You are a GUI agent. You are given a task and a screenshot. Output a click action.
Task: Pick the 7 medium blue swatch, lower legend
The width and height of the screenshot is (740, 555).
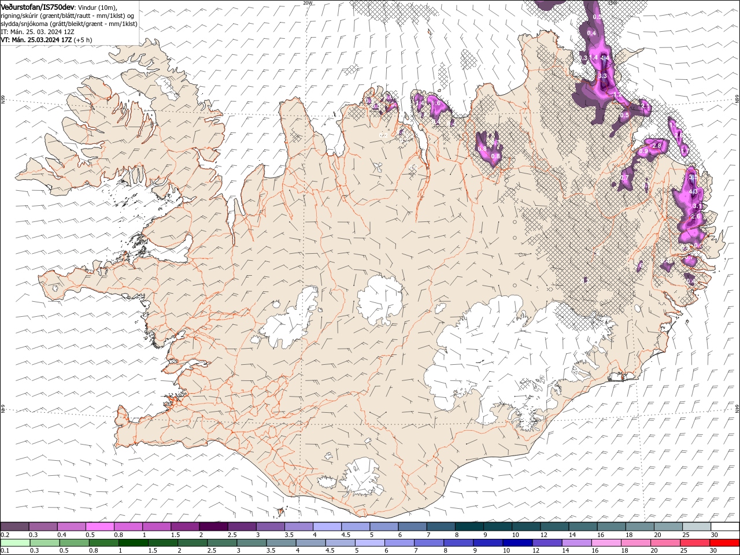click(429, 543)
